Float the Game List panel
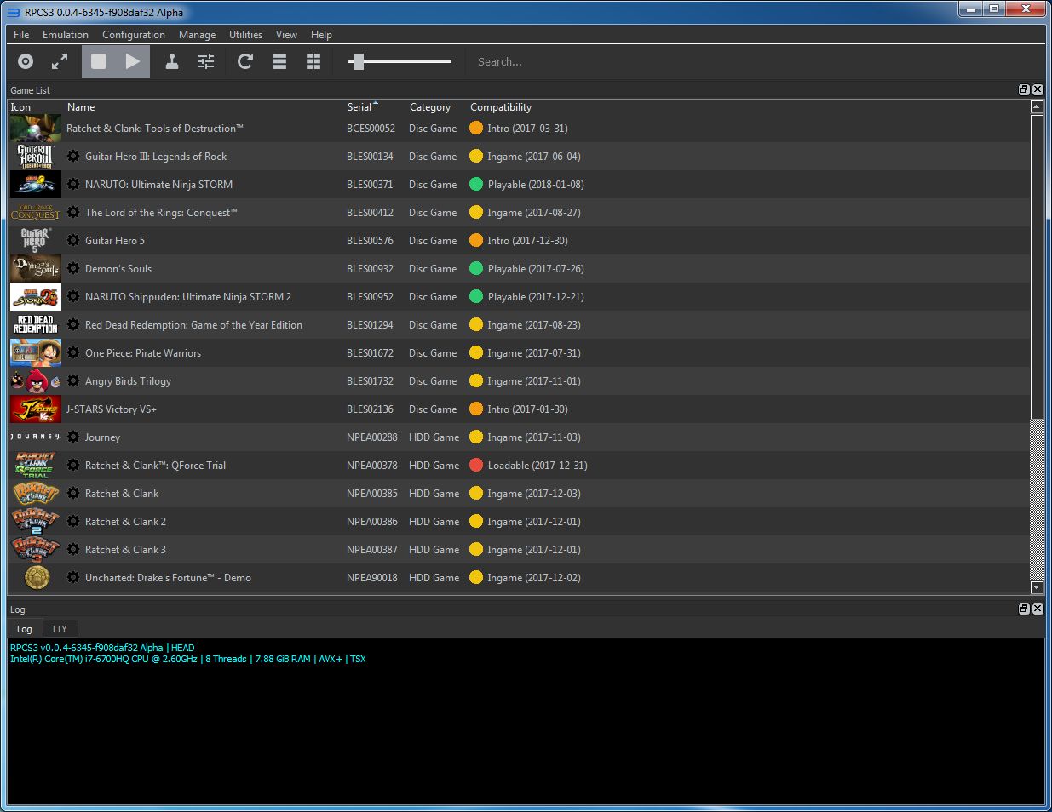The image size is (1052, 812). click(1024, 89)
